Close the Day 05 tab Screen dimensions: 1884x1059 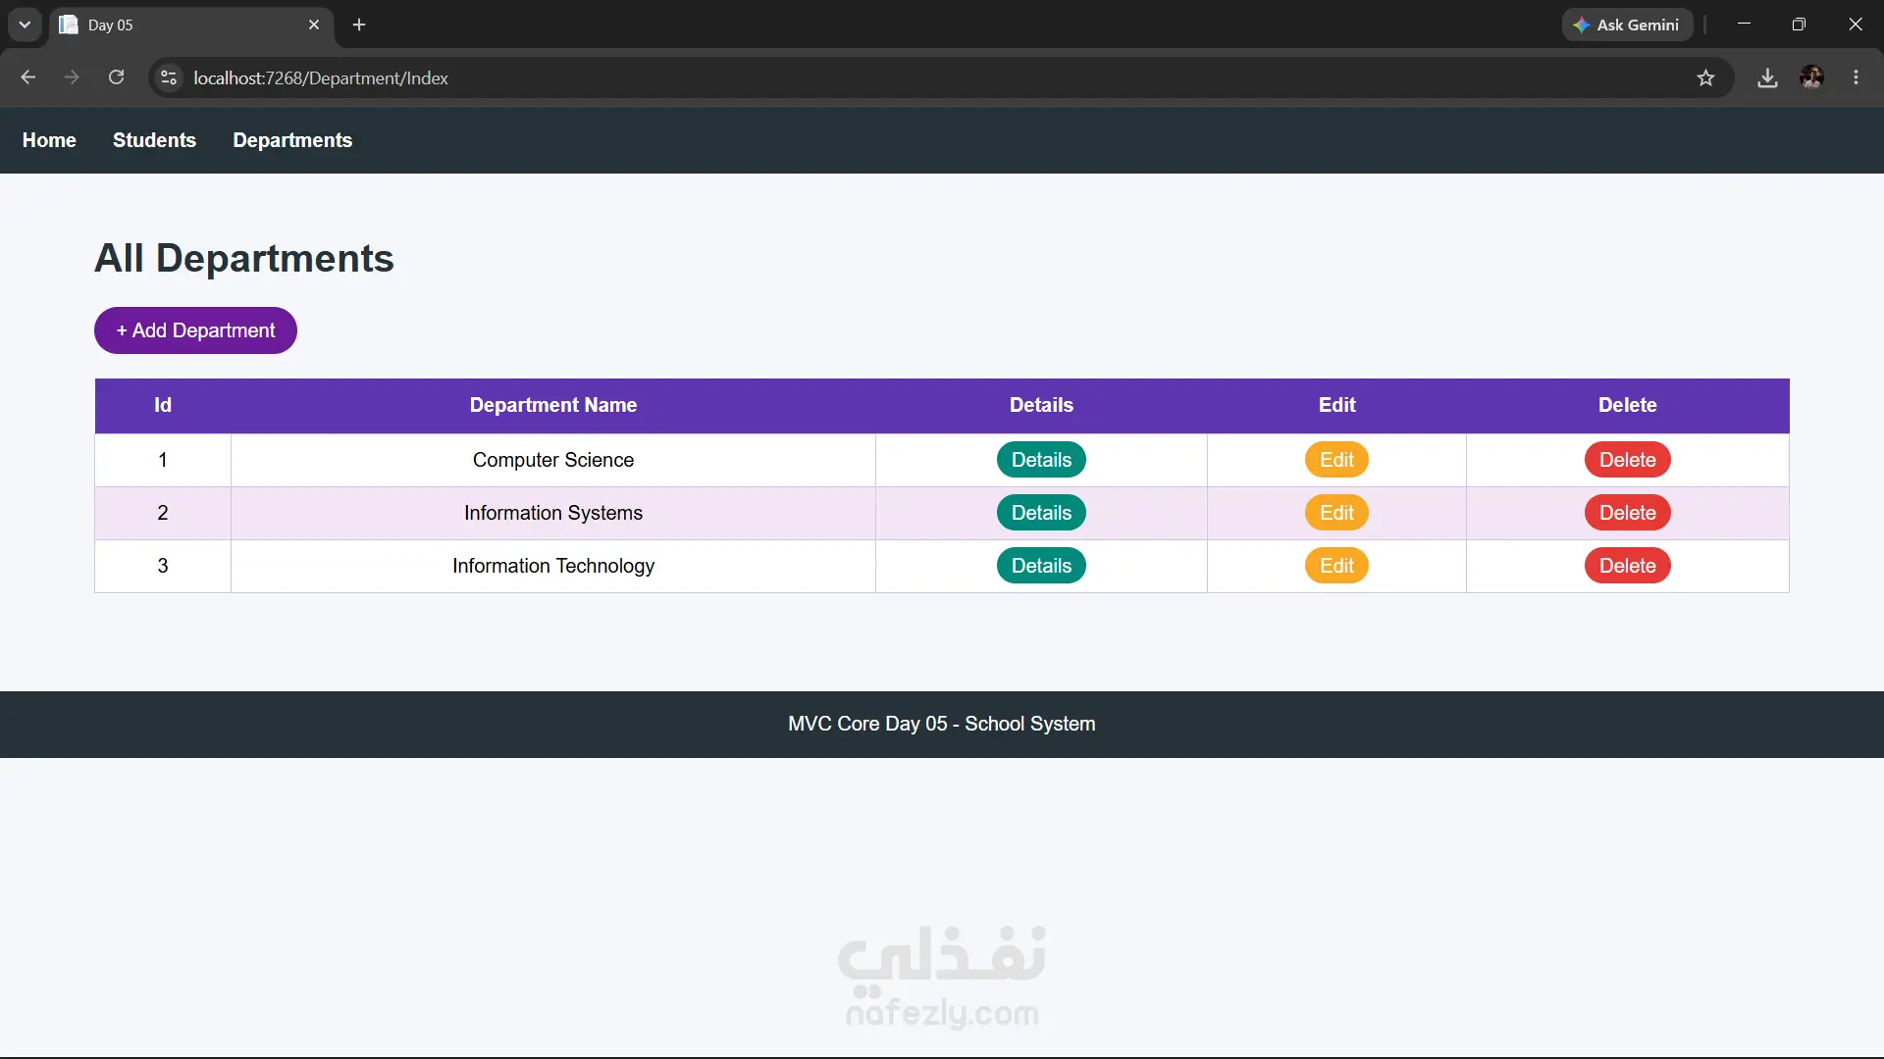point(314,25)
